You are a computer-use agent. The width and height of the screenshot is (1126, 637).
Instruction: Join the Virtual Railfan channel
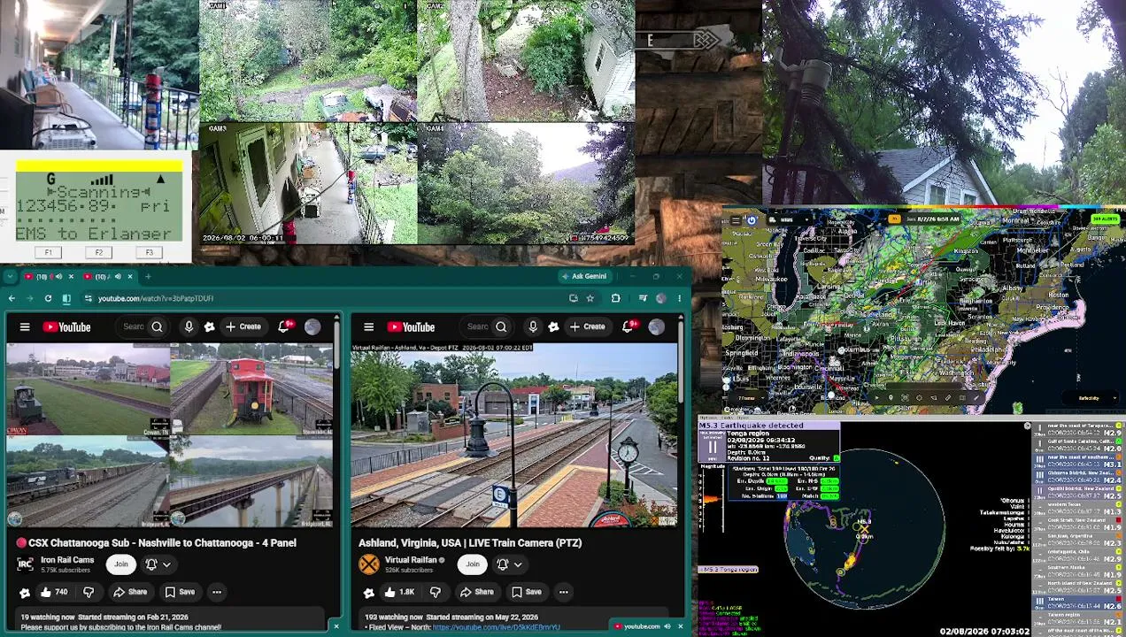(473, 564)
